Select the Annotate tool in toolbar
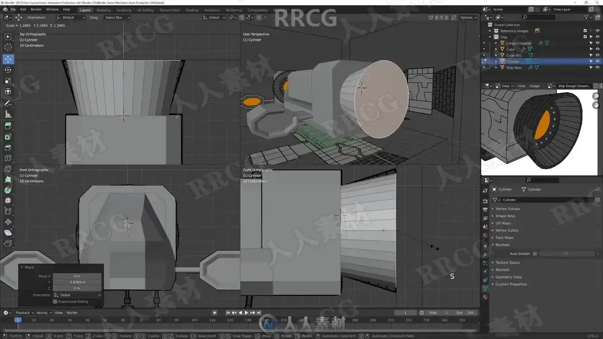Screen dimensions: 603x339 8,104
